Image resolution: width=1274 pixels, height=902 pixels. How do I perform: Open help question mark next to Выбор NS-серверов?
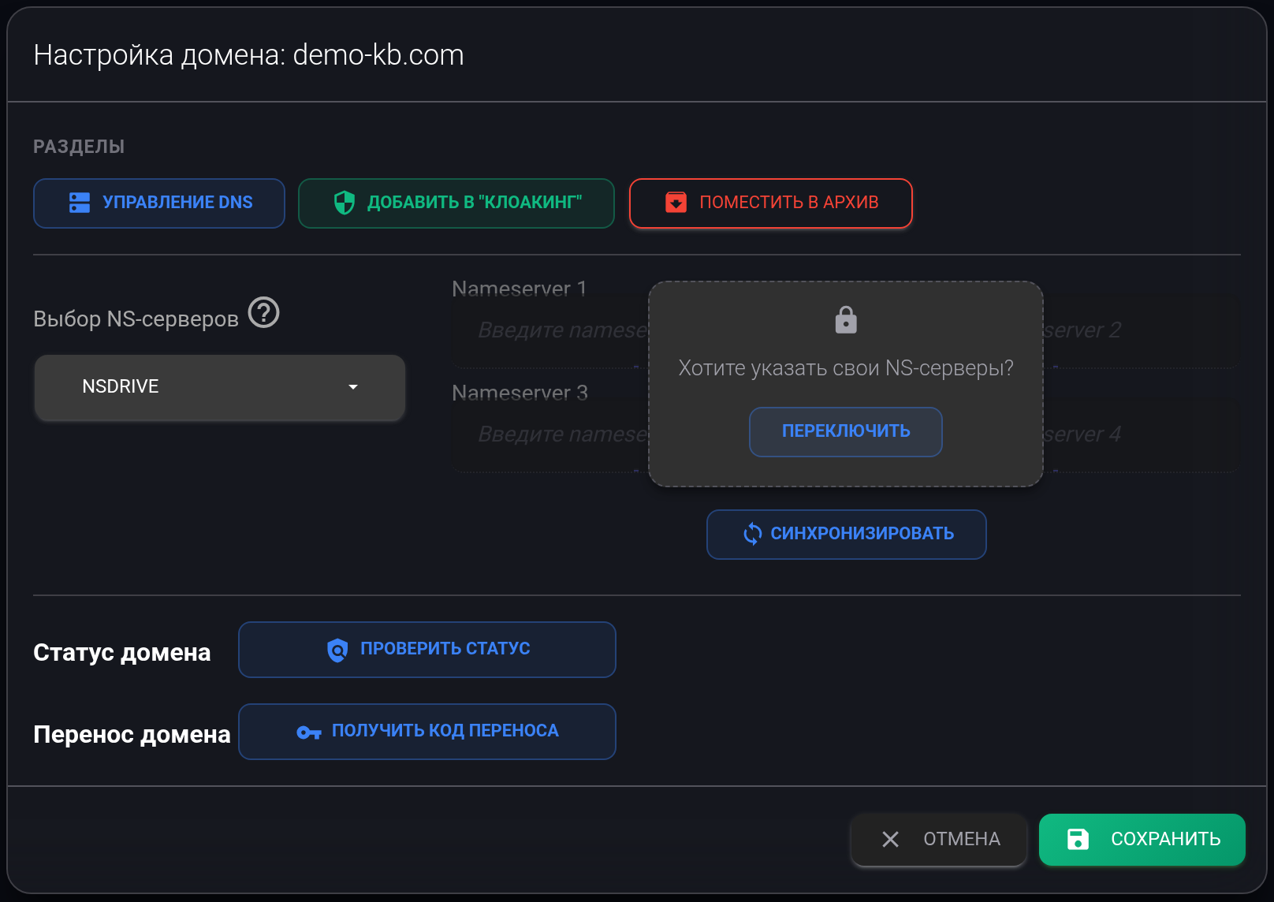click(264, 312)
